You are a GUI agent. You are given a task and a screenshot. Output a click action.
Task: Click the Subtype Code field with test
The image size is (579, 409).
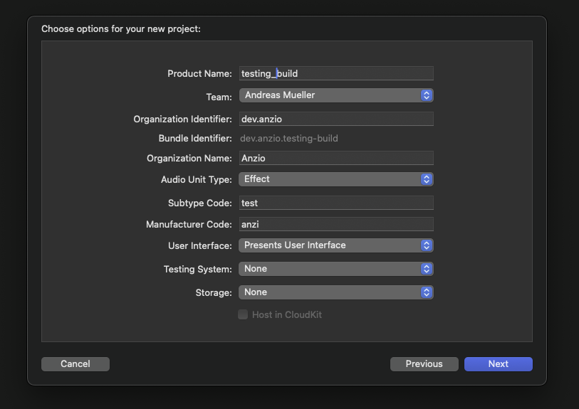pos(336,203)
